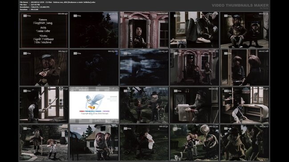
Task: Open thumbnail of two puppets sitting on floor
Action: pyautogui.click(x=245, y=30)
